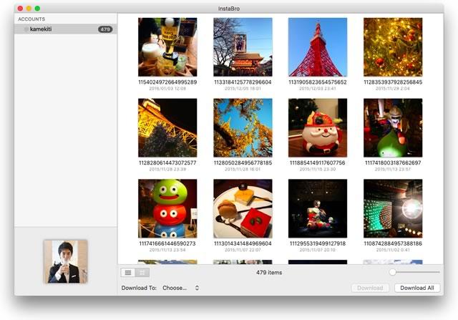
Task: Click the disabled Download button
Action: (370, 288)
